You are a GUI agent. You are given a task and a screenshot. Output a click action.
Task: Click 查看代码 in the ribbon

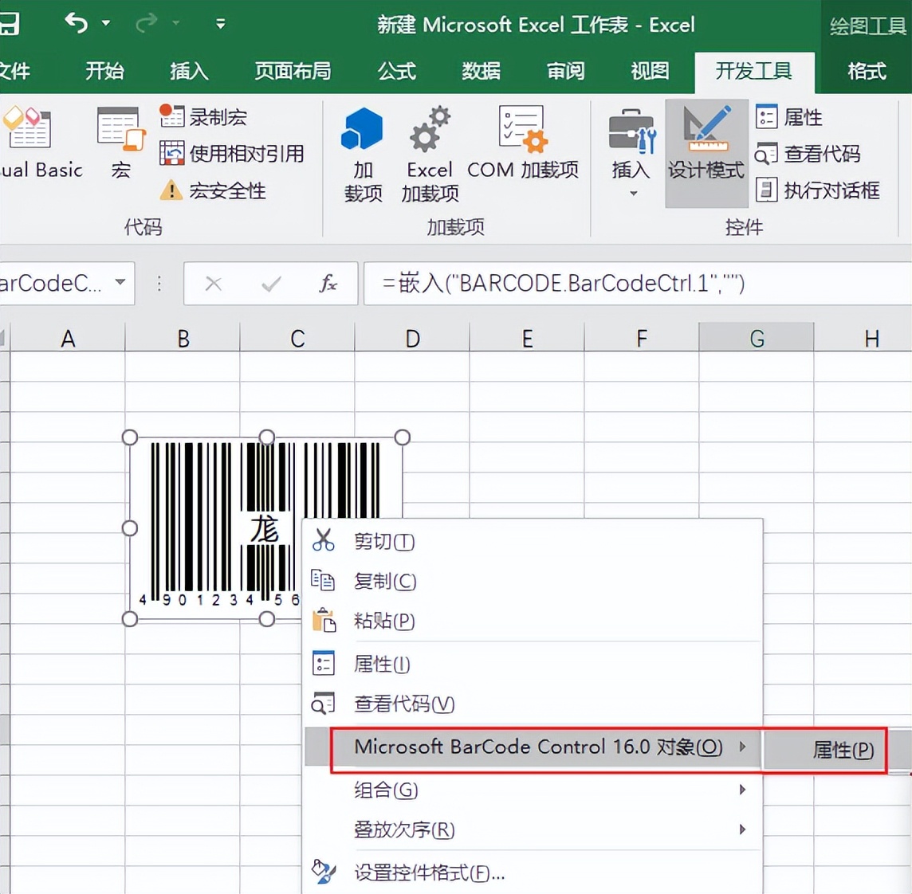pos(808,154)
